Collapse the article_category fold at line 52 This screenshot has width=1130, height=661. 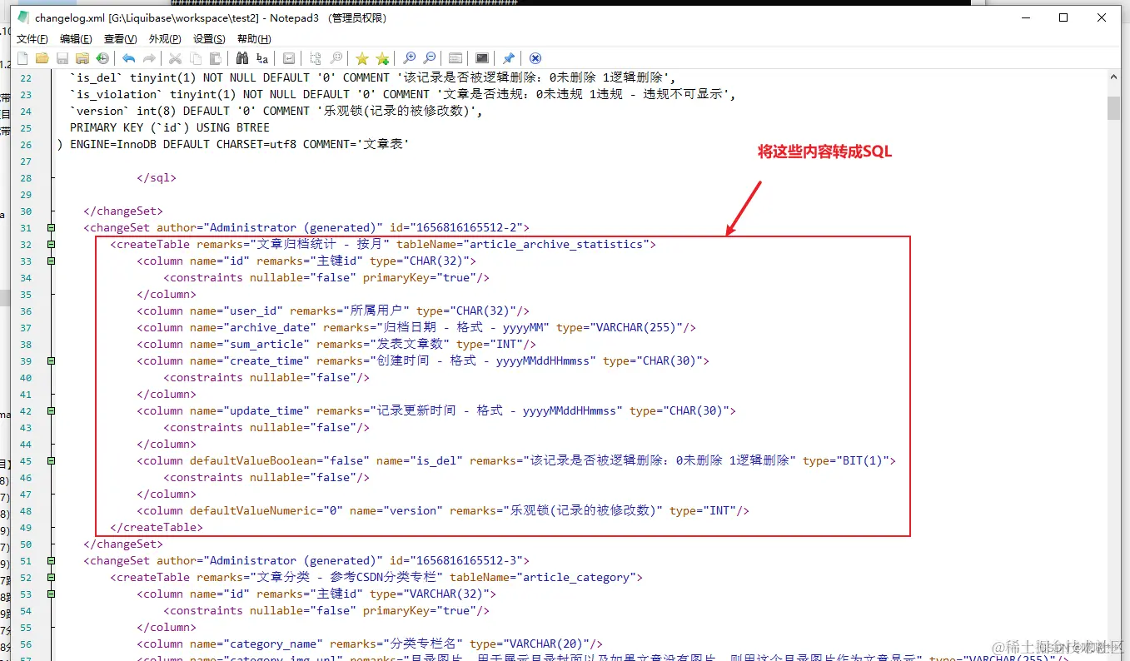point(52,577)
